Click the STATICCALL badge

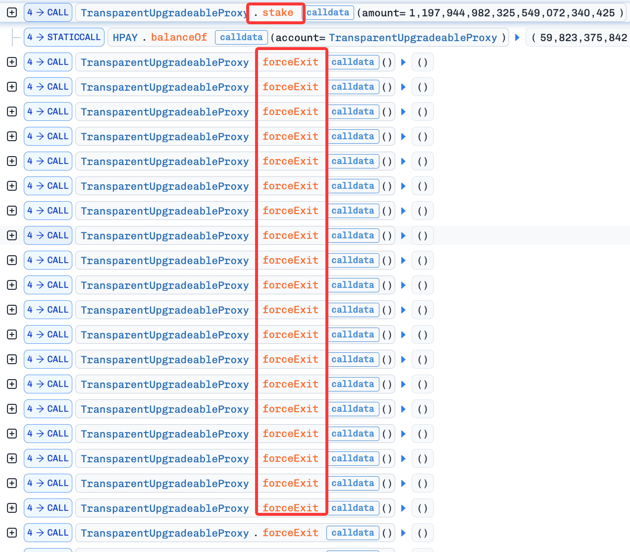pyautogui.click(x=64, y=37)
